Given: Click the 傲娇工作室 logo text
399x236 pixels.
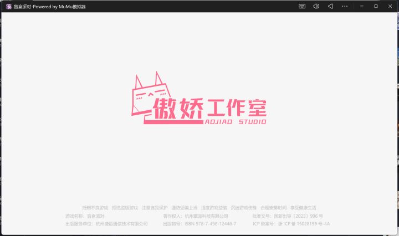Looking at the screenshot, I should [210, 109].
